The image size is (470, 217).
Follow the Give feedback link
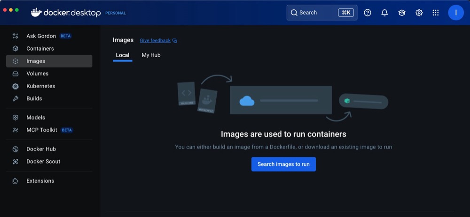point(155,41)
